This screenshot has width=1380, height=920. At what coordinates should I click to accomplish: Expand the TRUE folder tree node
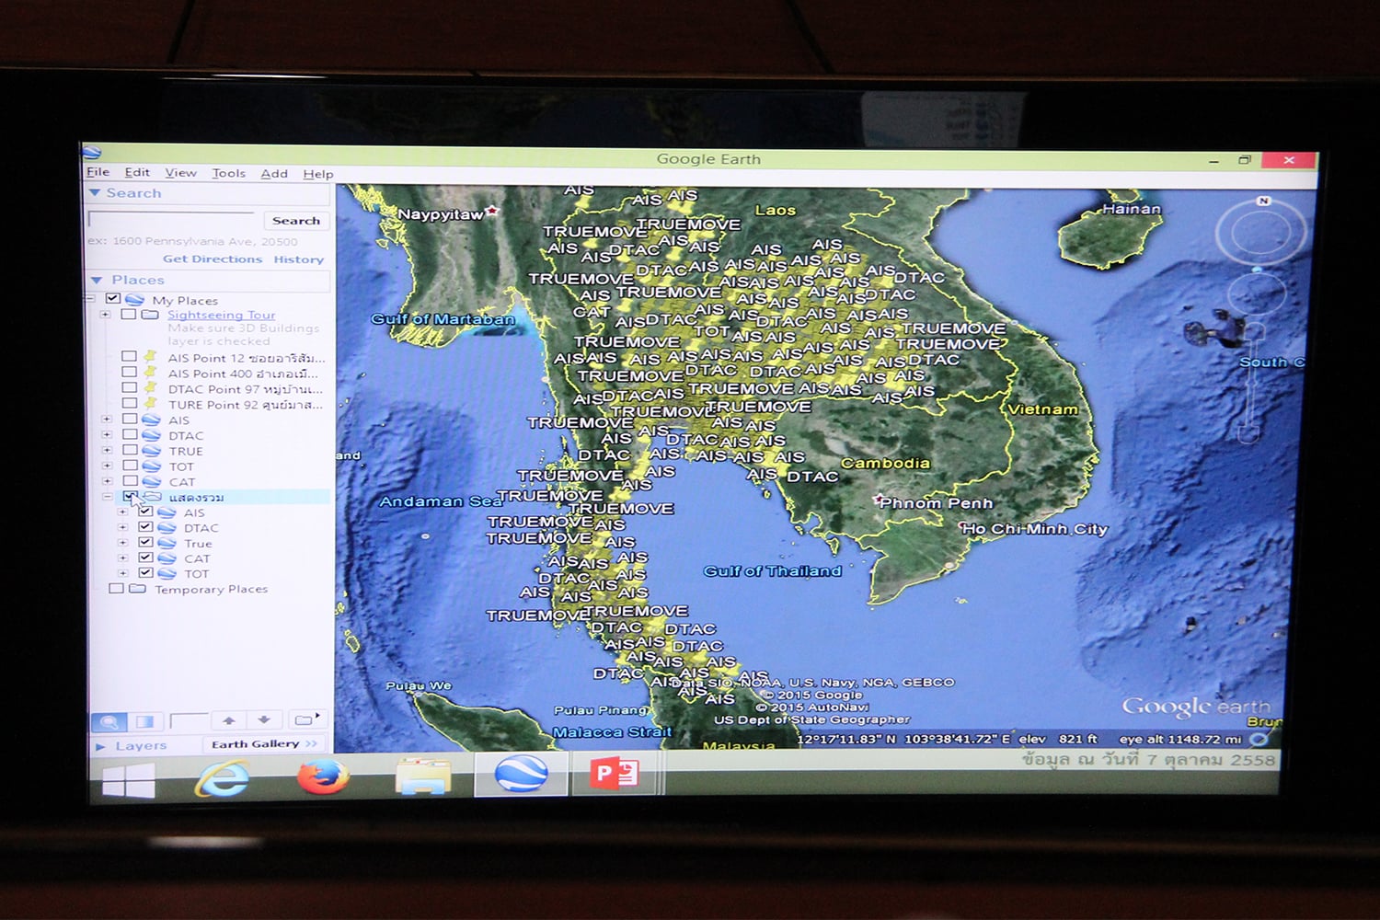click(107, 451)
